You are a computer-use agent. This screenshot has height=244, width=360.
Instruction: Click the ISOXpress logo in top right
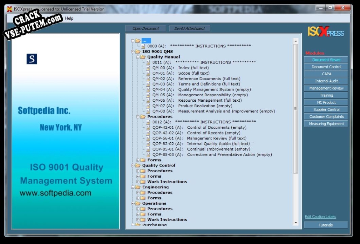coord(326,31)
